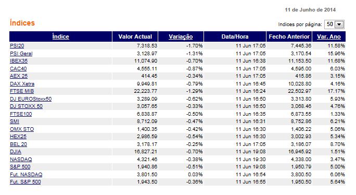356x195 pixels.
Task: Open the DJ EUROStoxx50 index link
Action: click(31, 99)
